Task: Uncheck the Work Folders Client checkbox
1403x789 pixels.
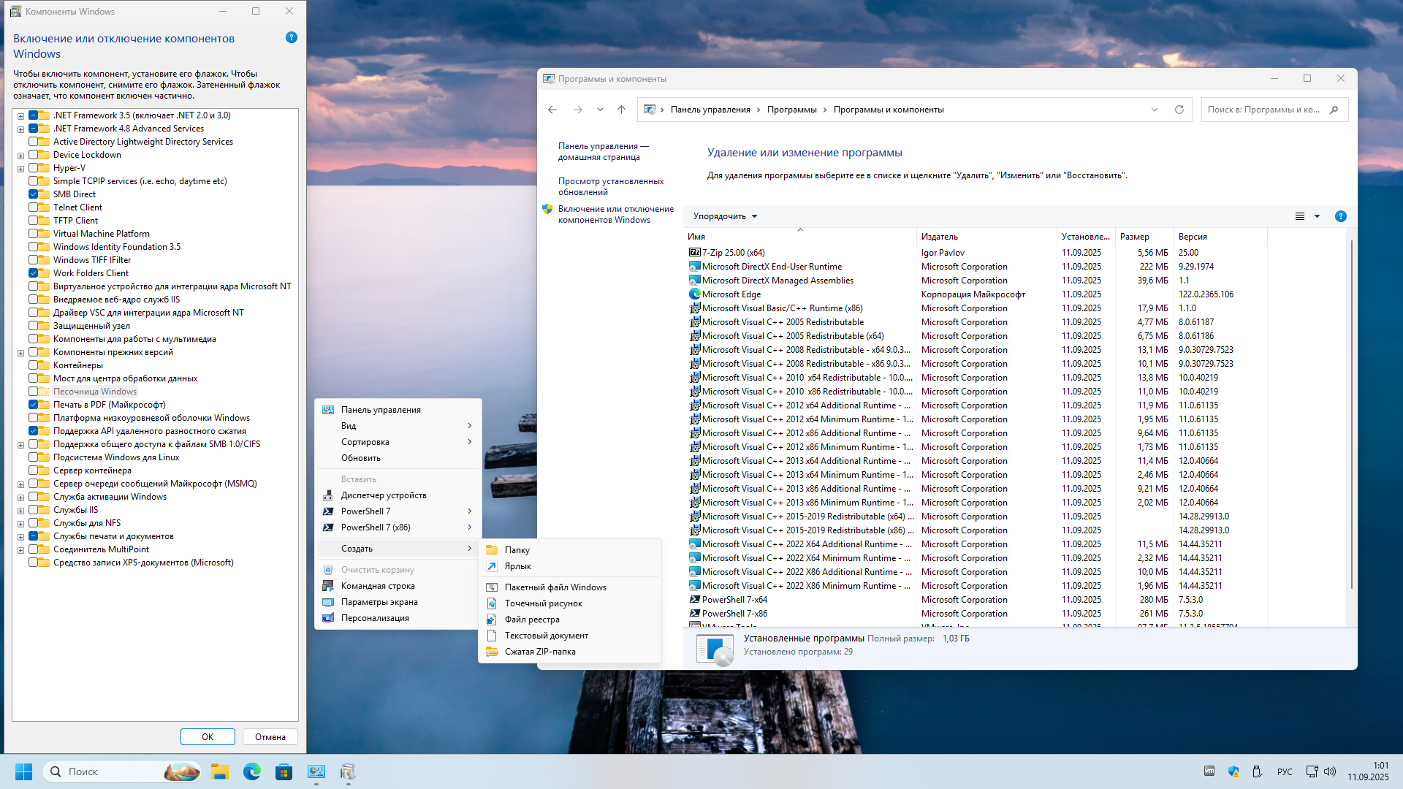Action: click(34, 273)
